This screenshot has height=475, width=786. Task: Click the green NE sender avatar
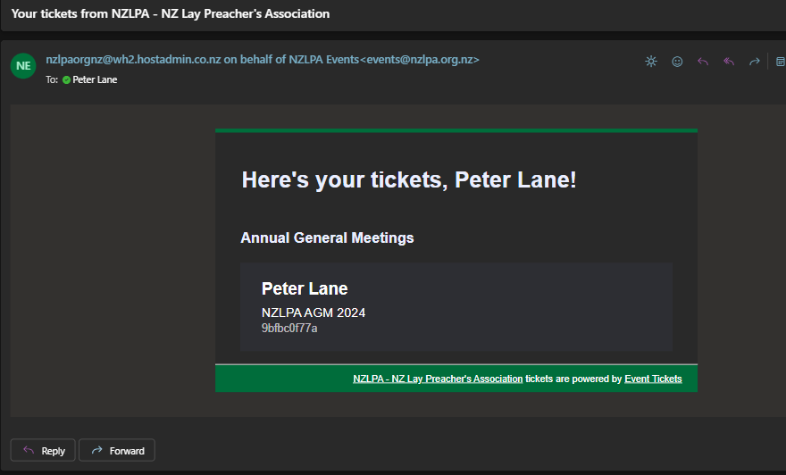[x=23, y=66]
